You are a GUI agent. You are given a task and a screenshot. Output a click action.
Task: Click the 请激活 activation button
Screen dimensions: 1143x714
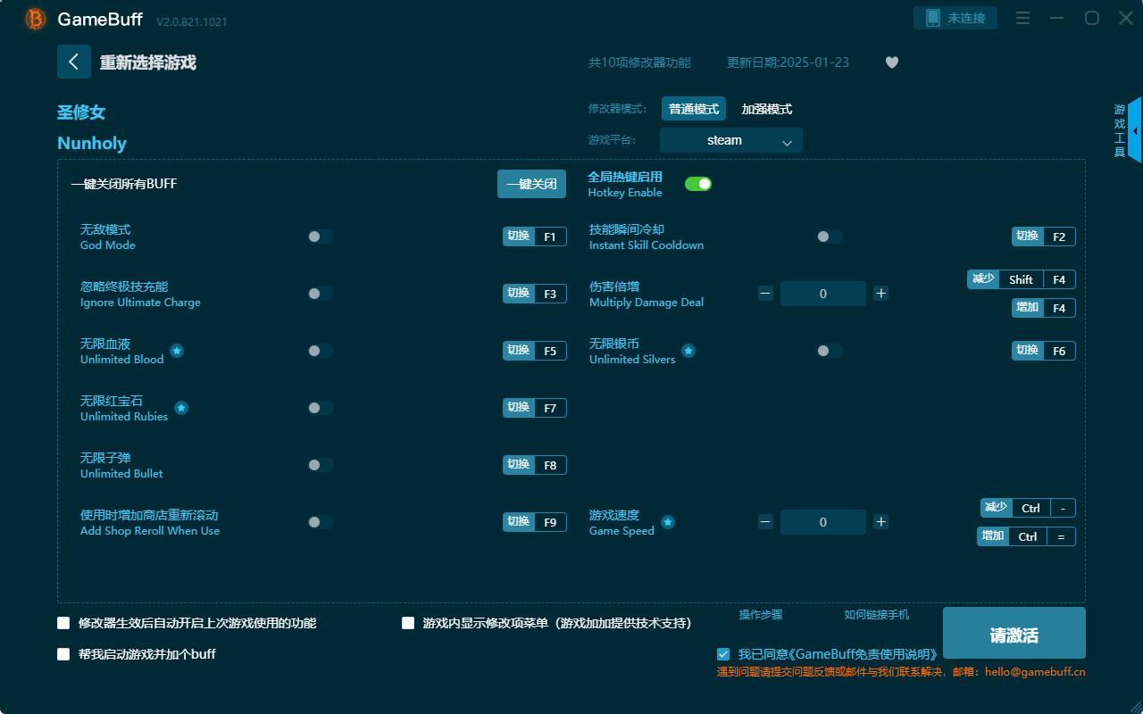(x=1014, y=633)
